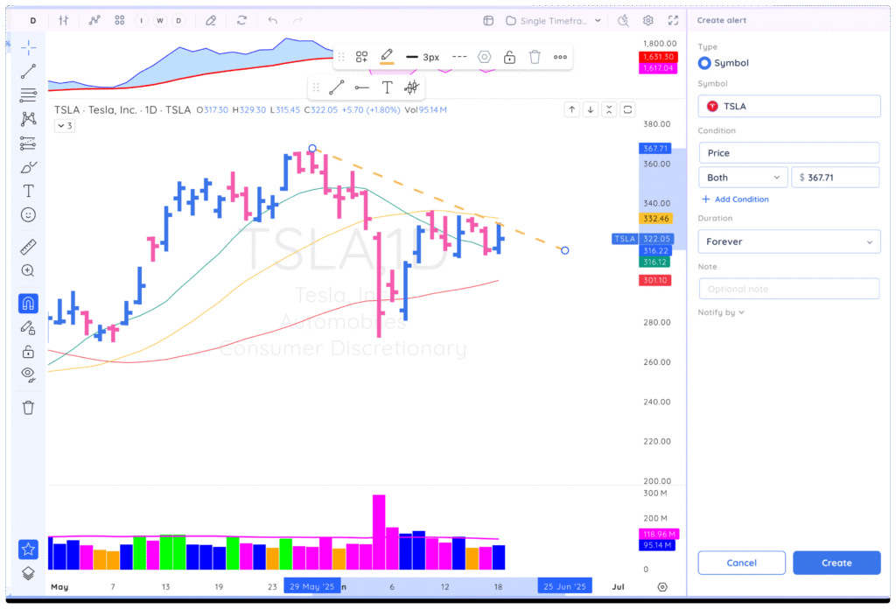Undo the last chart action

coord(273,21)
